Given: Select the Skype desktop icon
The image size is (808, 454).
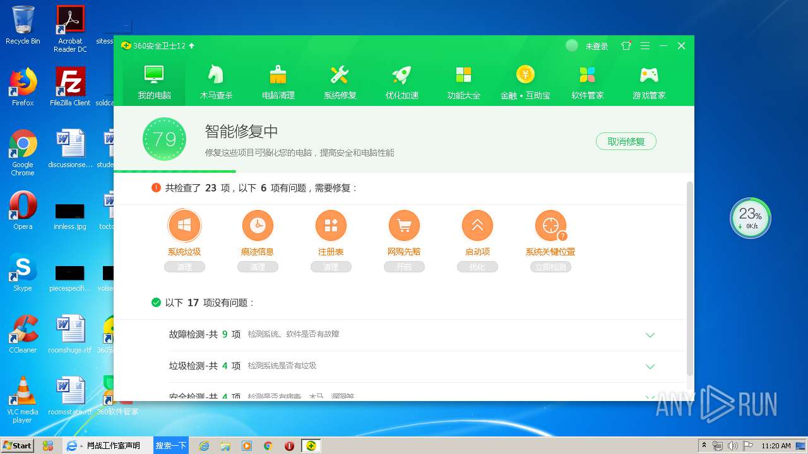Looking at the screenshot, I should click(23, 272).
